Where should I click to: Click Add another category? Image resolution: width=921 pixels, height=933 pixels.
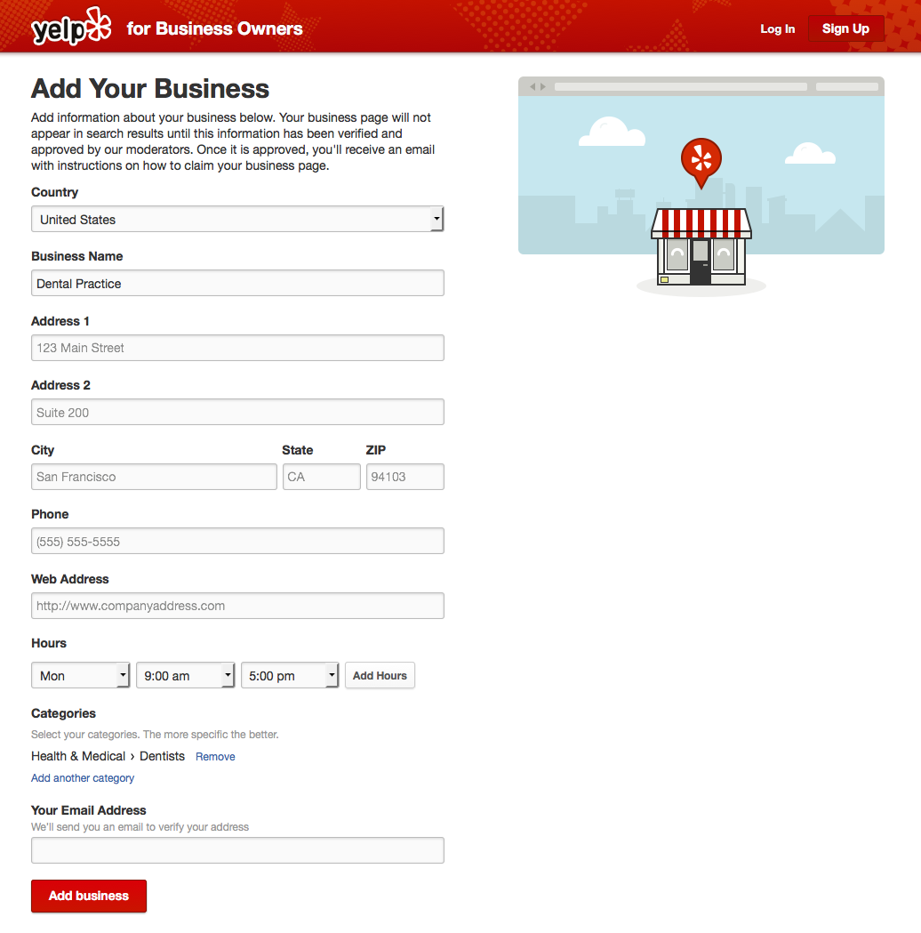[x=82, y=777]
